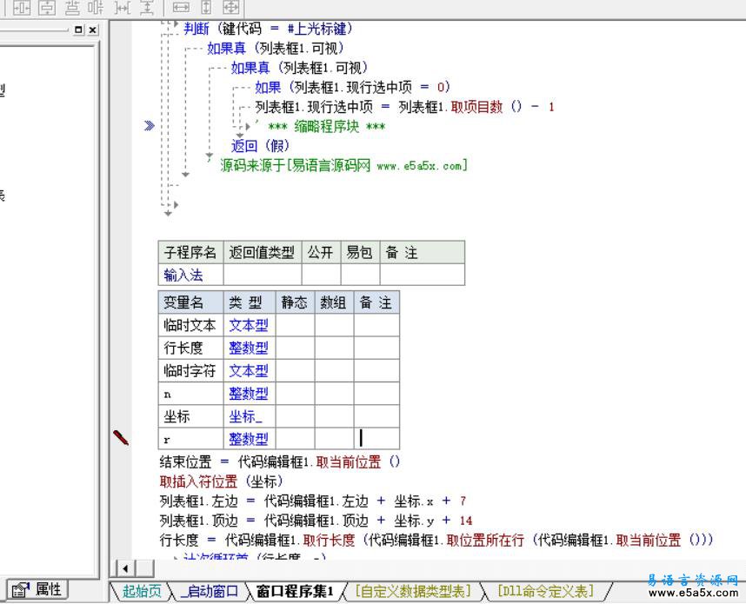Click the 类 型 column header
Screen dimensions: 746x604
pyautogui.click(x=250, y=302)
